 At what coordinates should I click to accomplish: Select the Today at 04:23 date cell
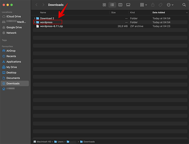point(161,26)
